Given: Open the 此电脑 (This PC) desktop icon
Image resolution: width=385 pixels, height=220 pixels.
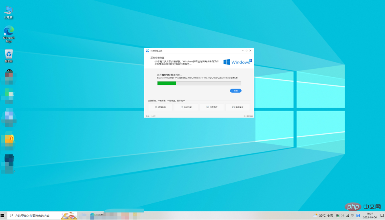Looking at the screenshot, I should point(8,11).
